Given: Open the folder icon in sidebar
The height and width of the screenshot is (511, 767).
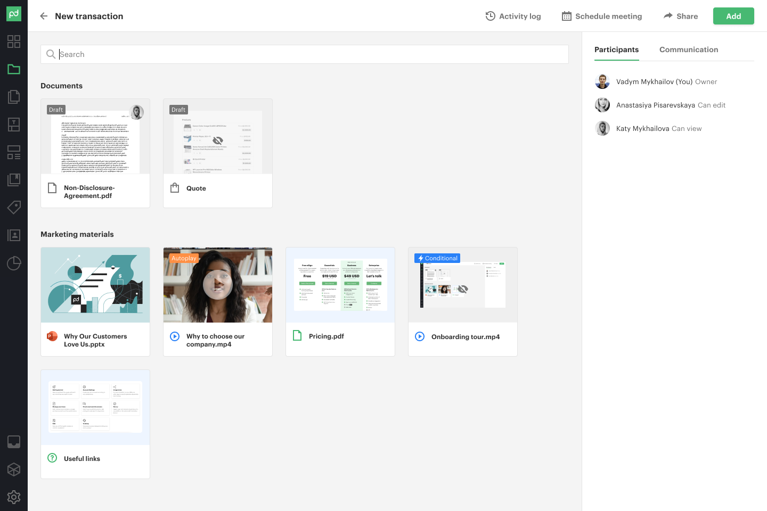Looking at the screenshot, I should pos(14,69).
